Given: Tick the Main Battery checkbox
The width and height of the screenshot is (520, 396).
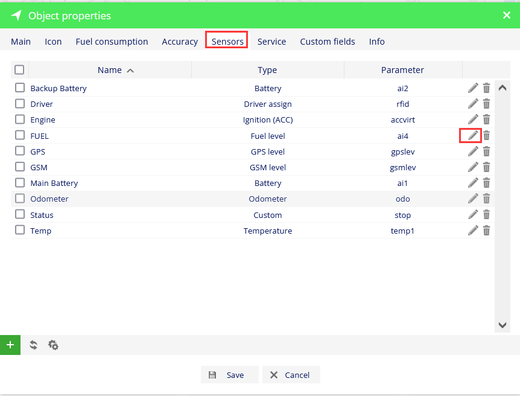Looking at the screenshot, I should point(20,182).
